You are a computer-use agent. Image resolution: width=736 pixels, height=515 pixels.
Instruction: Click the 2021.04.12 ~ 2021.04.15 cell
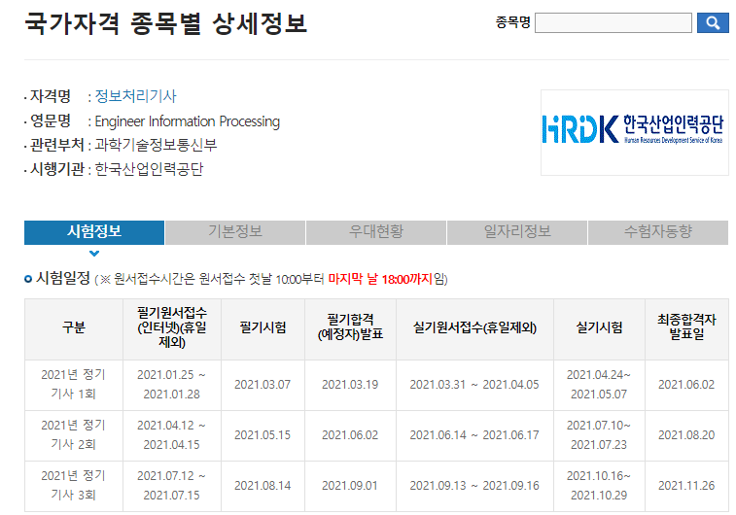coord(172,435)
